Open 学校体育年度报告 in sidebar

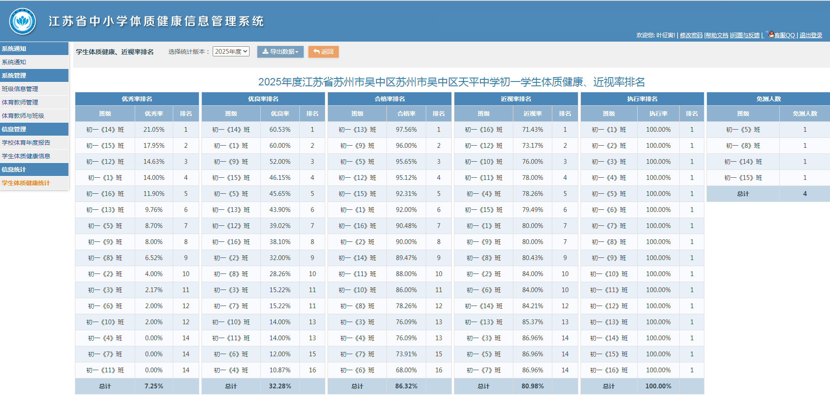click(26, 143)
